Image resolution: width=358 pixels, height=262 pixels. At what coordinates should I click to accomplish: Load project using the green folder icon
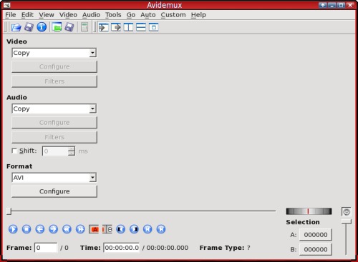coord(57,27)
